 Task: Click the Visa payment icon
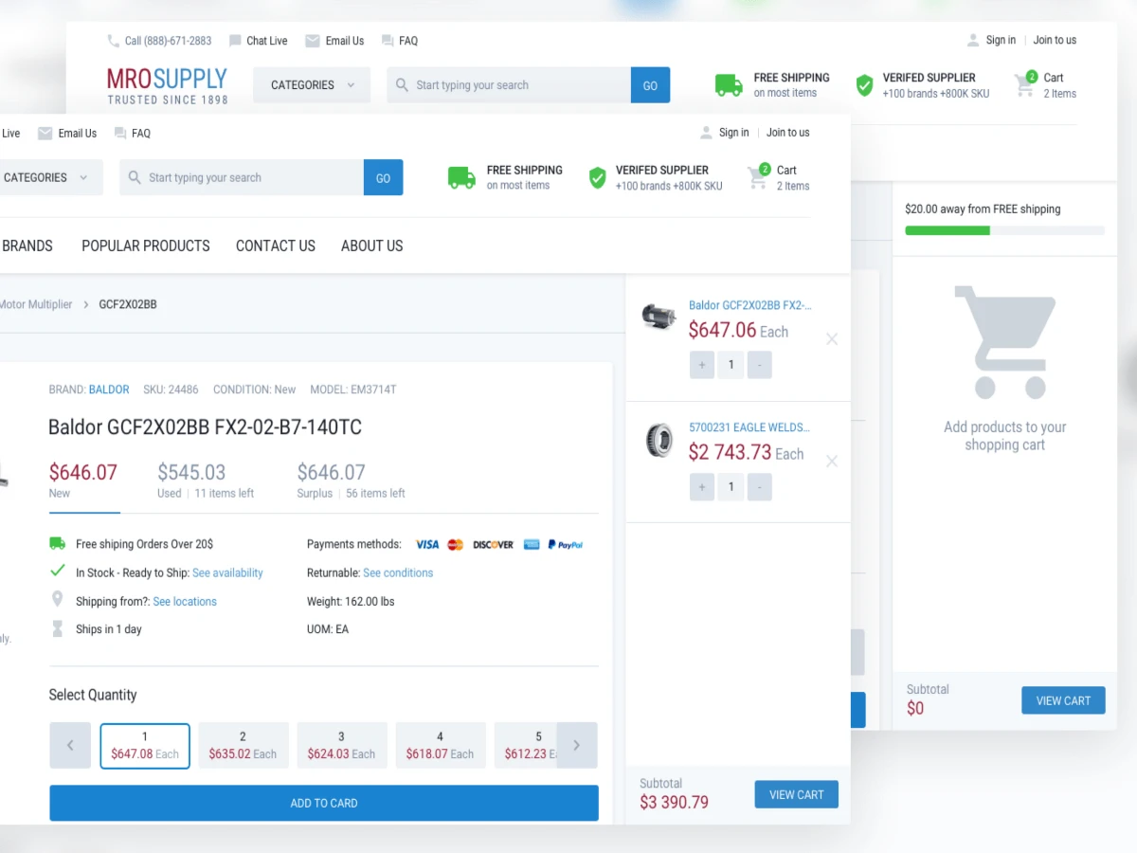click(427, 545)
